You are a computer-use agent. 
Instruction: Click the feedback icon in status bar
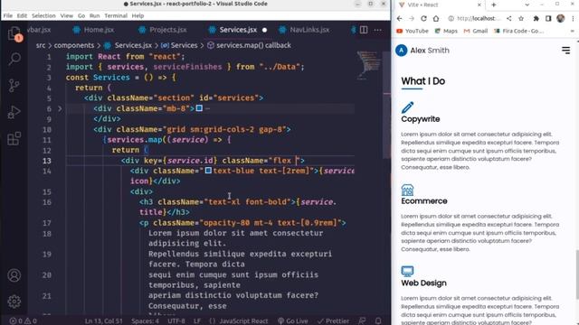coord(362,321)
